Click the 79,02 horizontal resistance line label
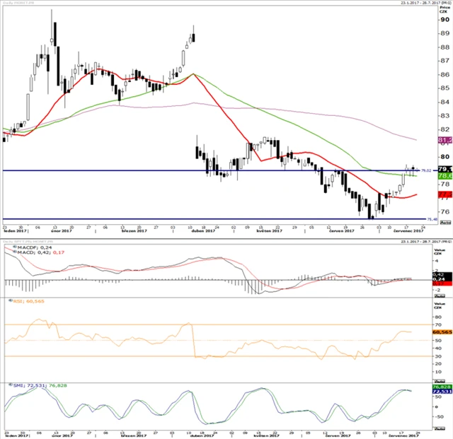Screen dimensions: 453x439 point(426,170)
